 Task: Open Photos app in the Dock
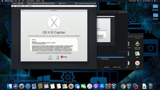click(71, 86)
